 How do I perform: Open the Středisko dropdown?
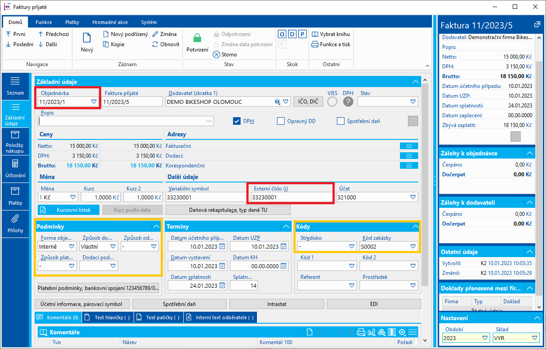pyautogui.click(x=352, y=246)
